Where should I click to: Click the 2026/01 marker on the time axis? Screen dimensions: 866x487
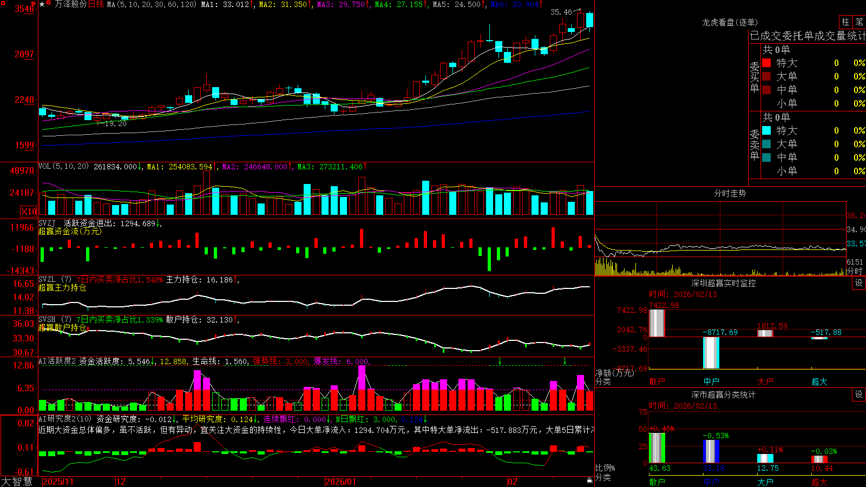(x=340, y=482)
